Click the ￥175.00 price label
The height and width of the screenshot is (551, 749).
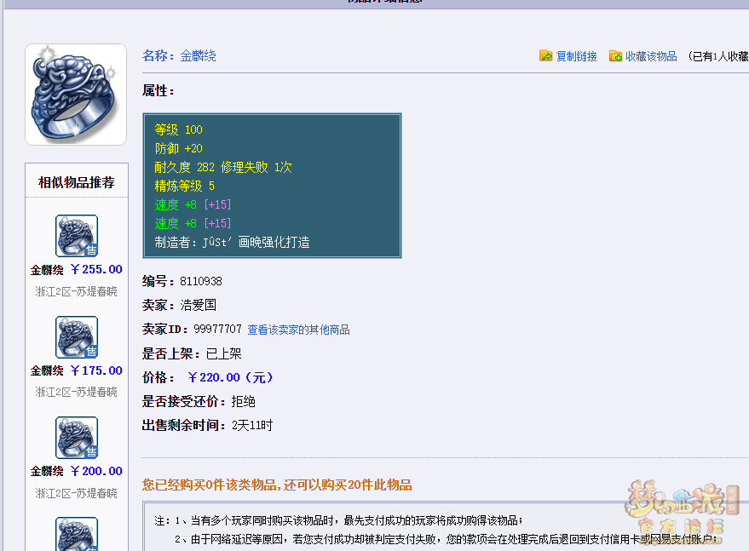click(x=96, y=370)
